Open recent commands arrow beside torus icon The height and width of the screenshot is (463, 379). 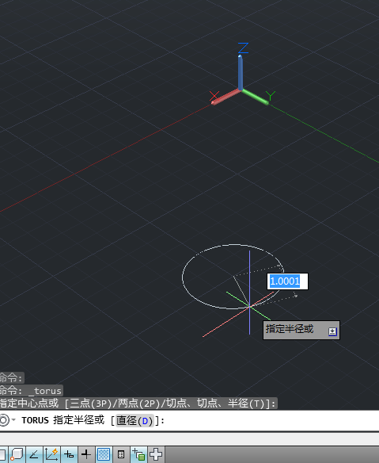13,420
